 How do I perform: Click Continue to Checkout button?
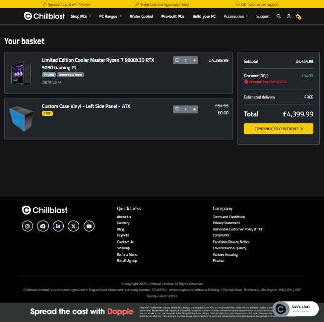tap(278, 129)
